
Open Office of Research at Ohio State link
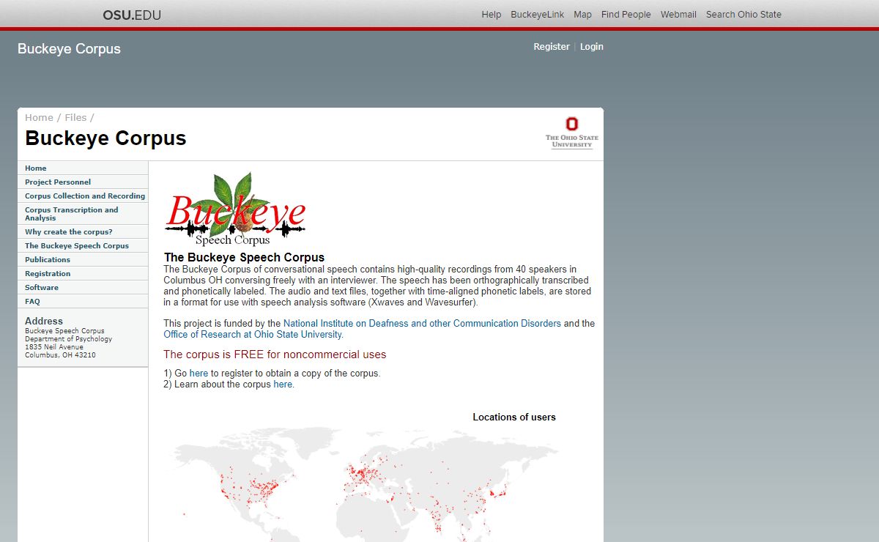tap(253, 335)
